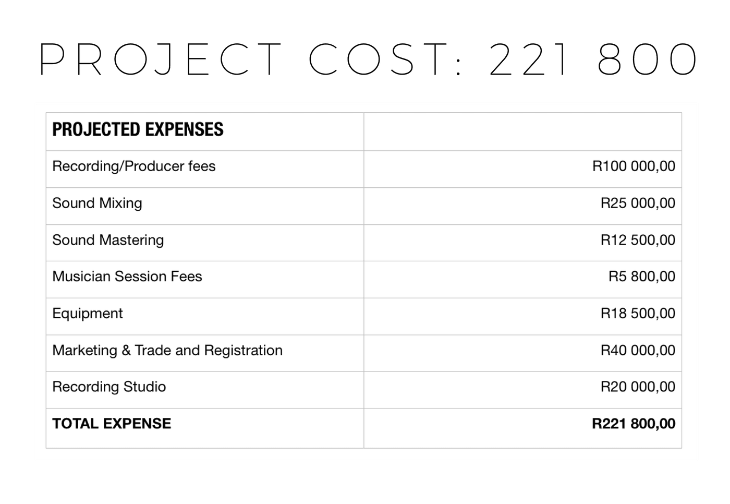This screenshot has height=504, width=730.
Task: Click the R18 500,00 value
Action: click(x=638, y=314)
